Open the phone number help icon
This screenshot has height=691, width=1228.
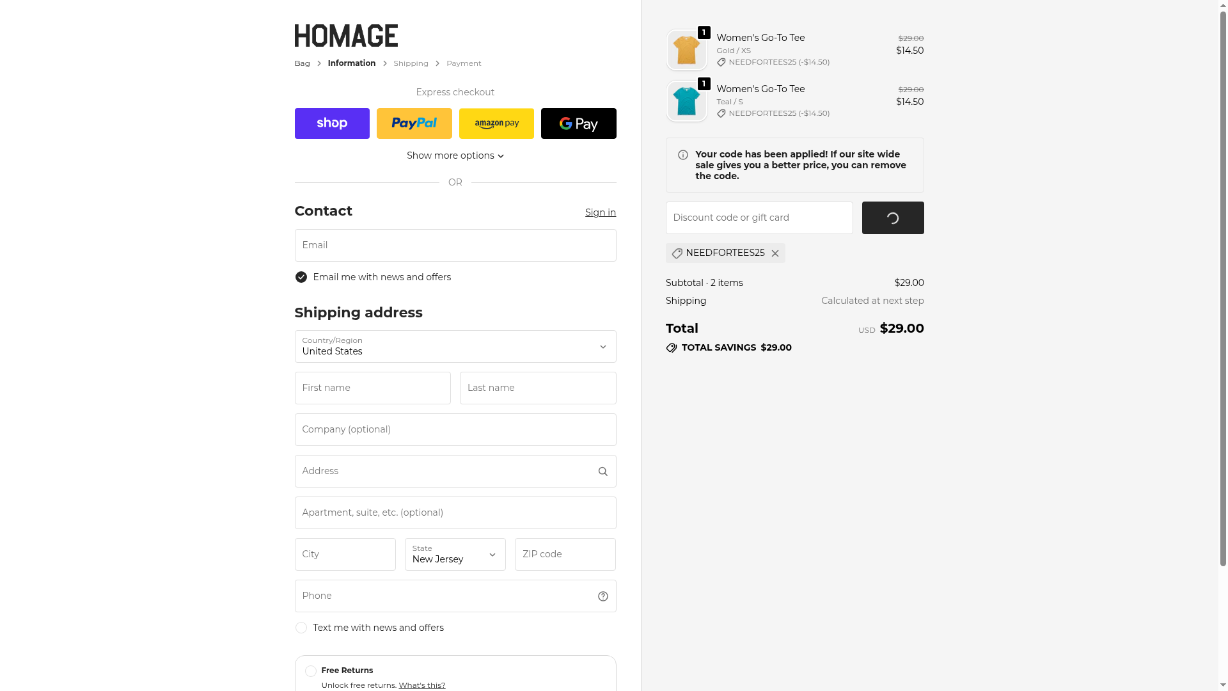602,596
